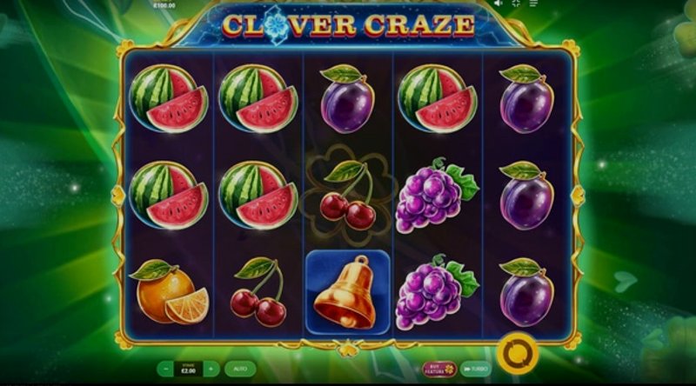Open the hamburger menu
This screenshot has width=696, height=386.
tap(533, 3)
